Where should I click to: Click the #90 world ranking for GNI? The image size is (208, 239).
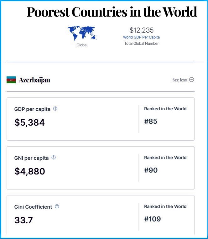(151, 170)
